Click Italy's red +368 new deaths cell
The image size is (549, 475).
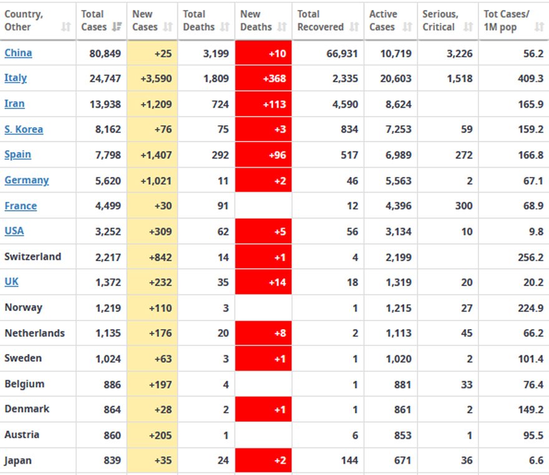[x=263, y=79]
